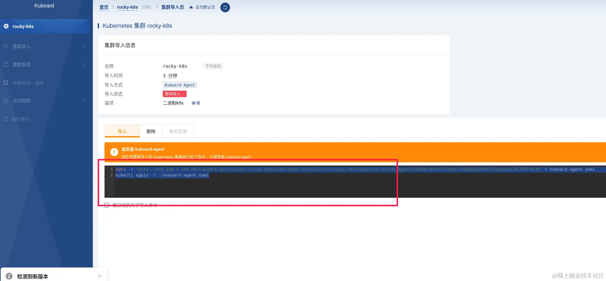Expand the 访问控制 menu chevron
The width and height of the screenshot is (606, 281).
(84, 100)
